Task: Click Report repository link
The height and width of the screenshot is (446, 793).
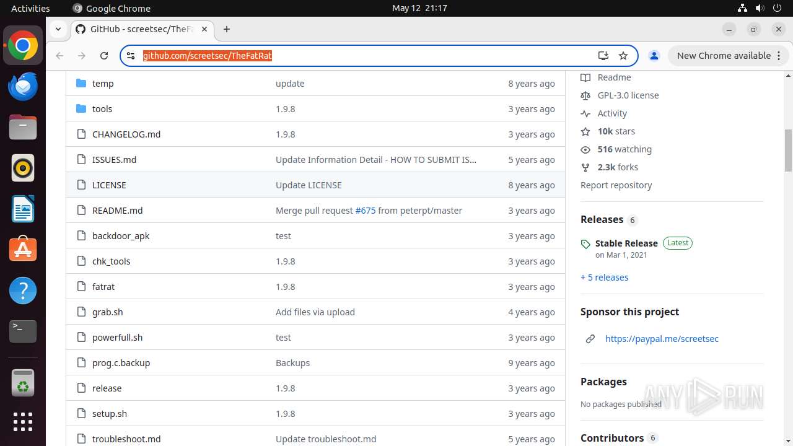Action: (x=616, y=185)
